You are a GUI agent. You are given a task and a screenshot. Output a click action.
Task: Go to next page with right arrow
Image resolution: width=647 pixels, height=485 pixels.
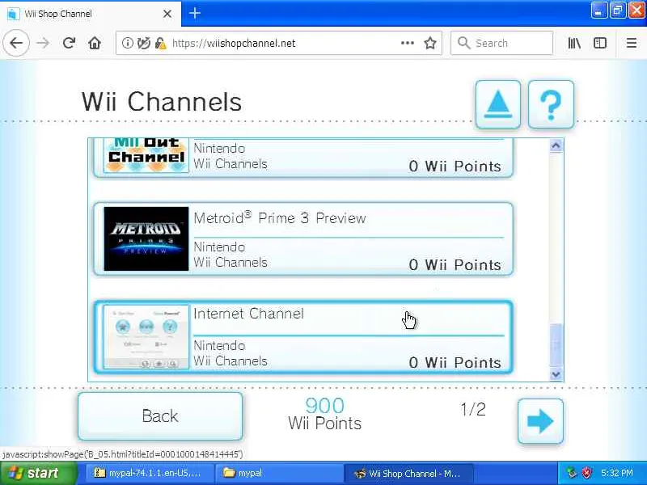(x=540, y=421)
